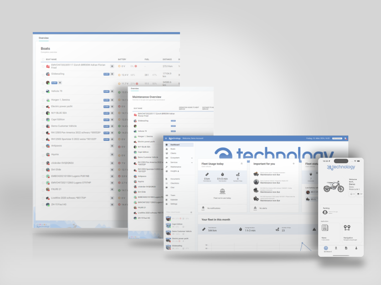Tap documents tab in phone bottom bar

pos(346,248)
